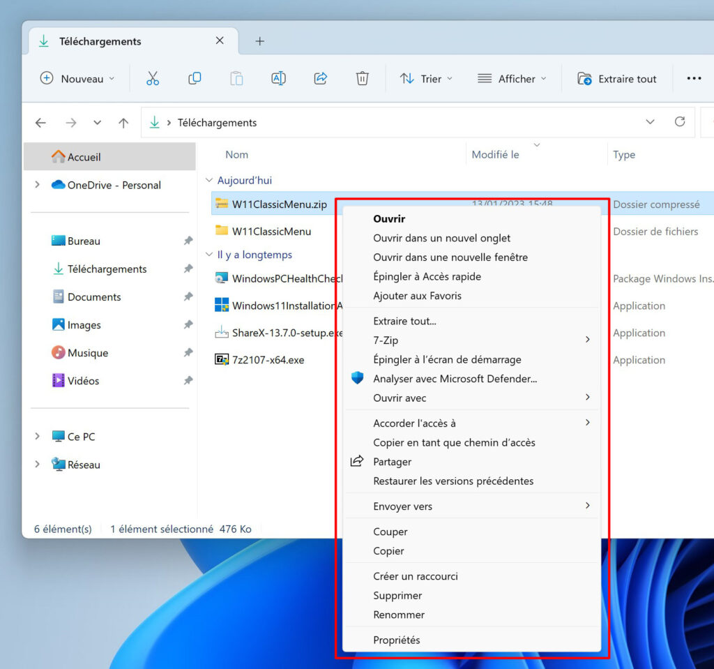Open the Trier sort dropdown
Viewport: 714px width, 669px height.
tap(426, 78)
